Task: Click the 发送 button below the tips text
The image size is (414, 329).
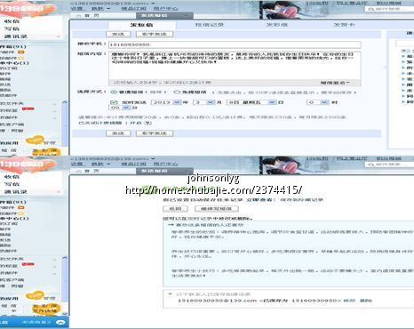Action: click(118, 133)
